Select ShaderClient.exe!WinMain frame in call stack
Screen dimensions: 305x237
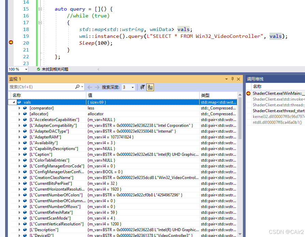pyautogui.click(x=278, y=93)
